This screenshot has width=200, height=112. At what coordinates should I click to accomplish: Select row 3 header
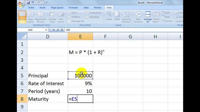coord(22,60)
